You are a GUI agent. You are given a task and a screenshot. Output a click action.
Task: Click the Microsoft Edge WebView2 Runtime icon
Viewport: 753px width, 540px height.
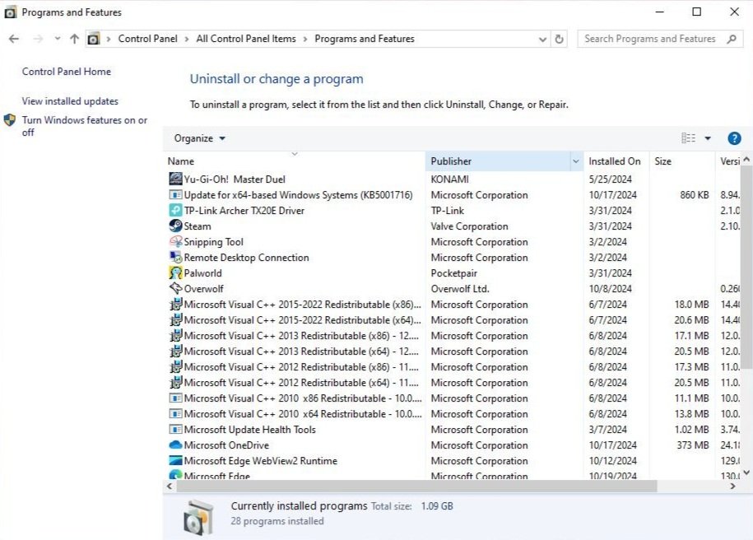click(x=176, y=460)
